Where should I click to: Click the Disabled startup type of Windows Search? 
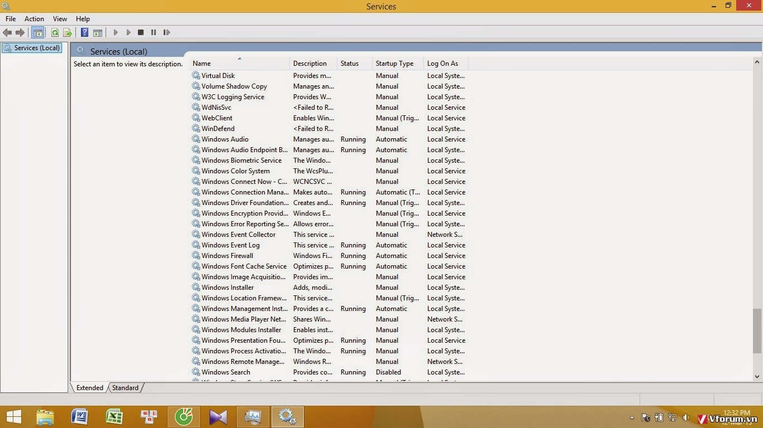[x=388, y=372]
